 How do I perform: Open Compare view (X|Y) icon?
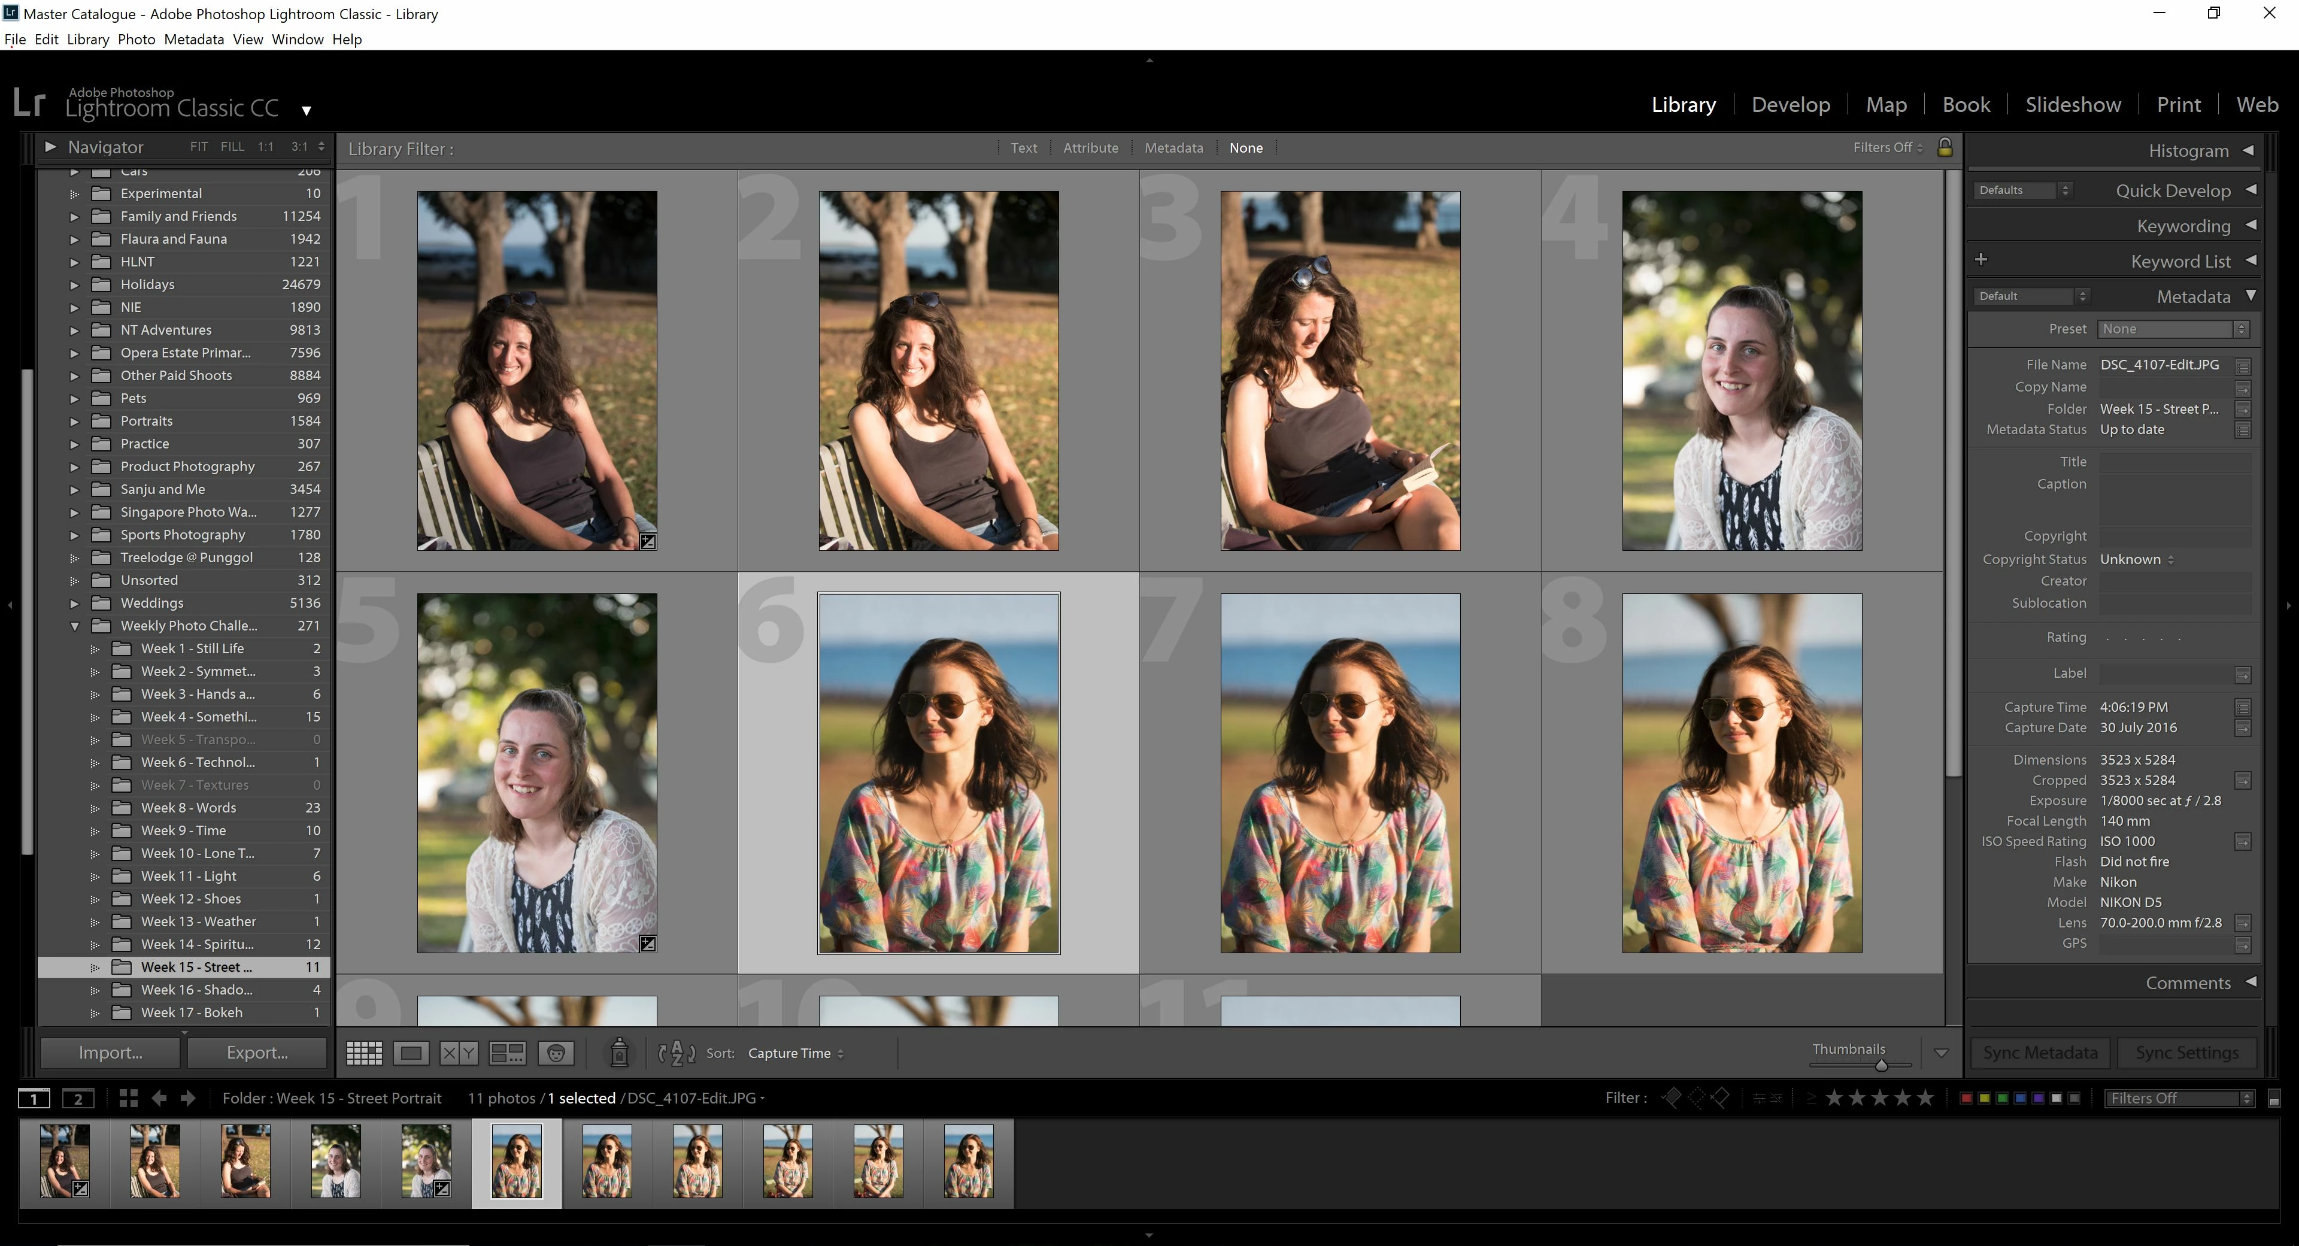point(459,1053)
